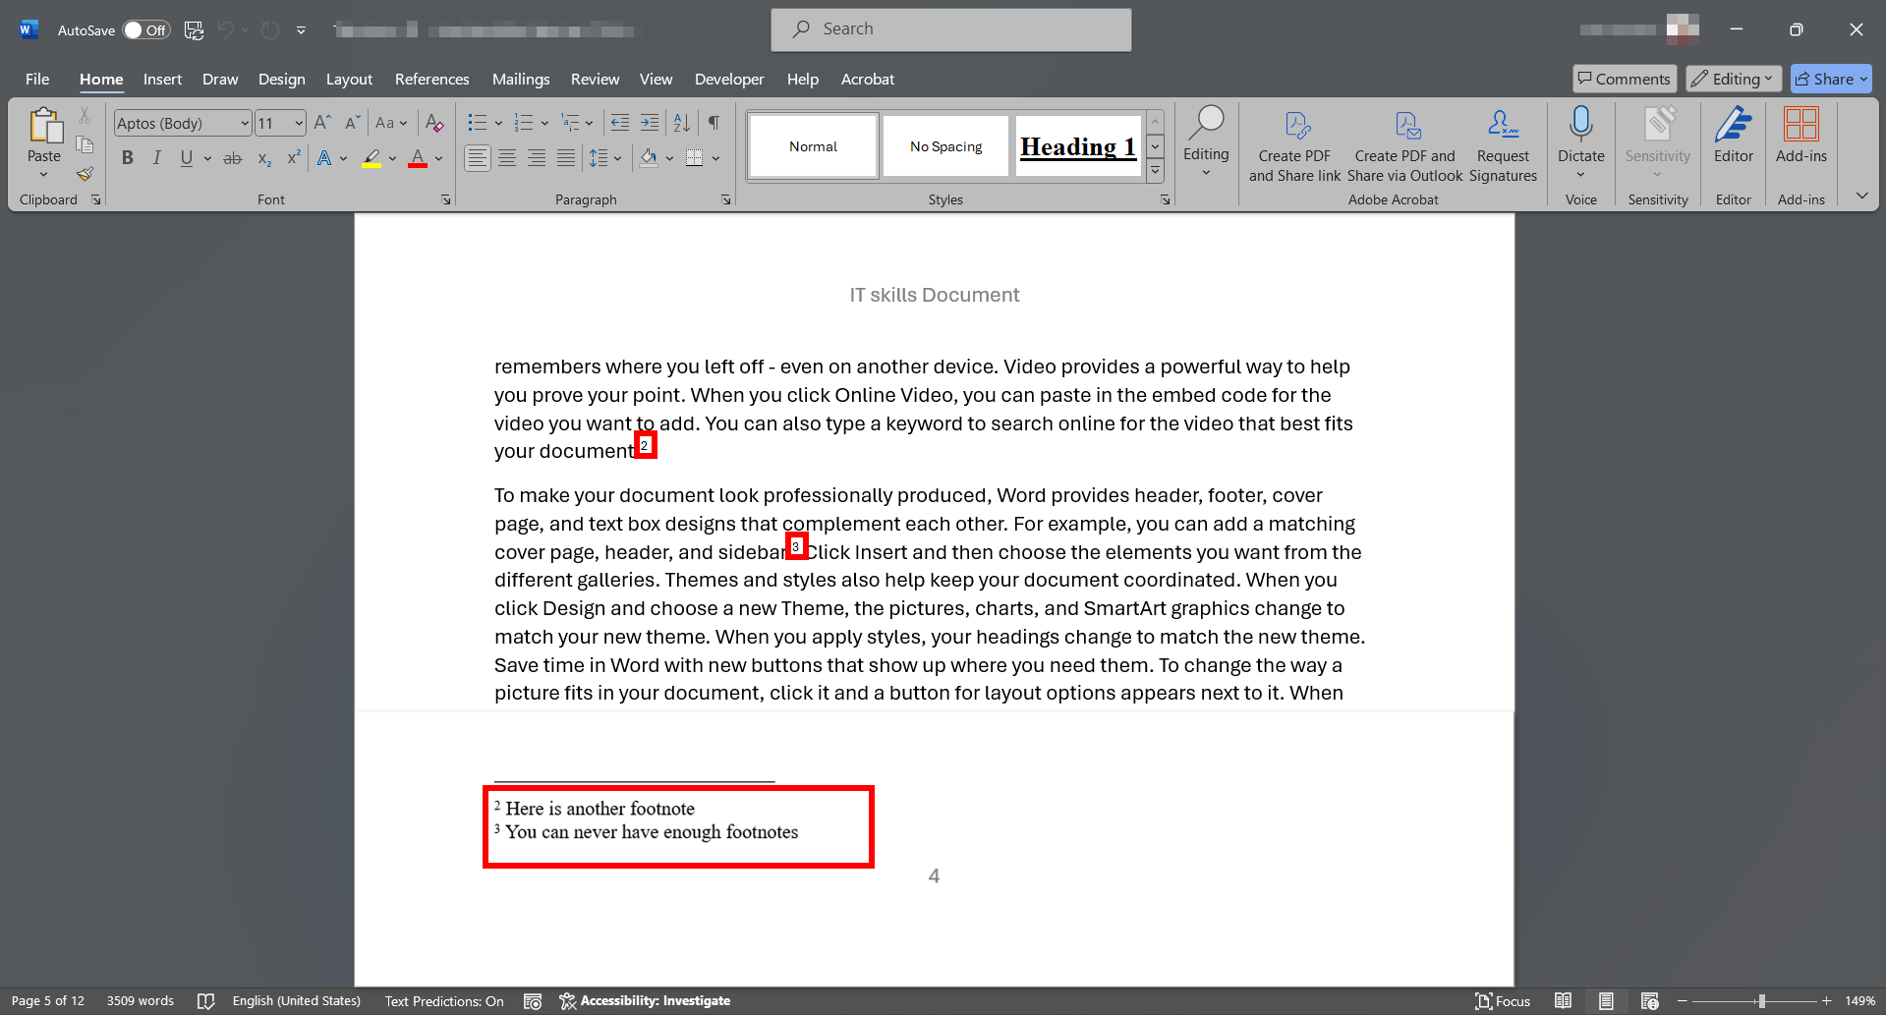
Task: Open the font size dropdown
Action: [299, 123]
